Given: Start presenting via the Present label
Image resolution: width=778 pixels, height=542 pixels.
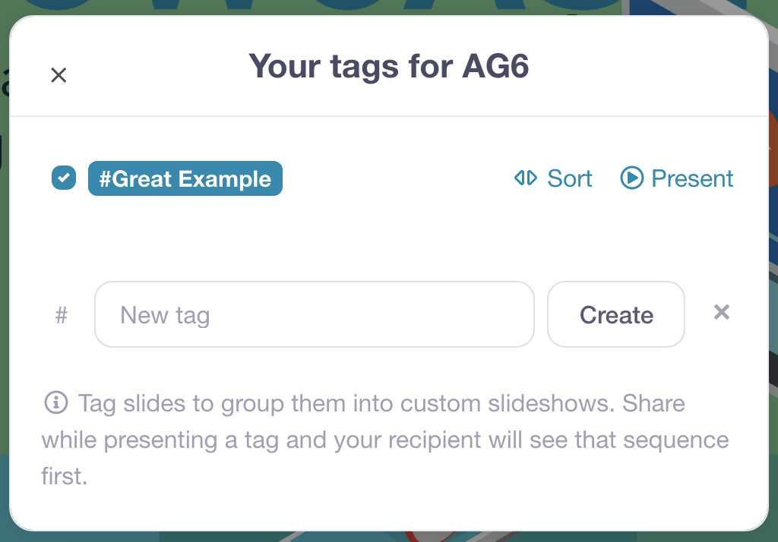Looking at the screenshot, I should click(692, 178).
